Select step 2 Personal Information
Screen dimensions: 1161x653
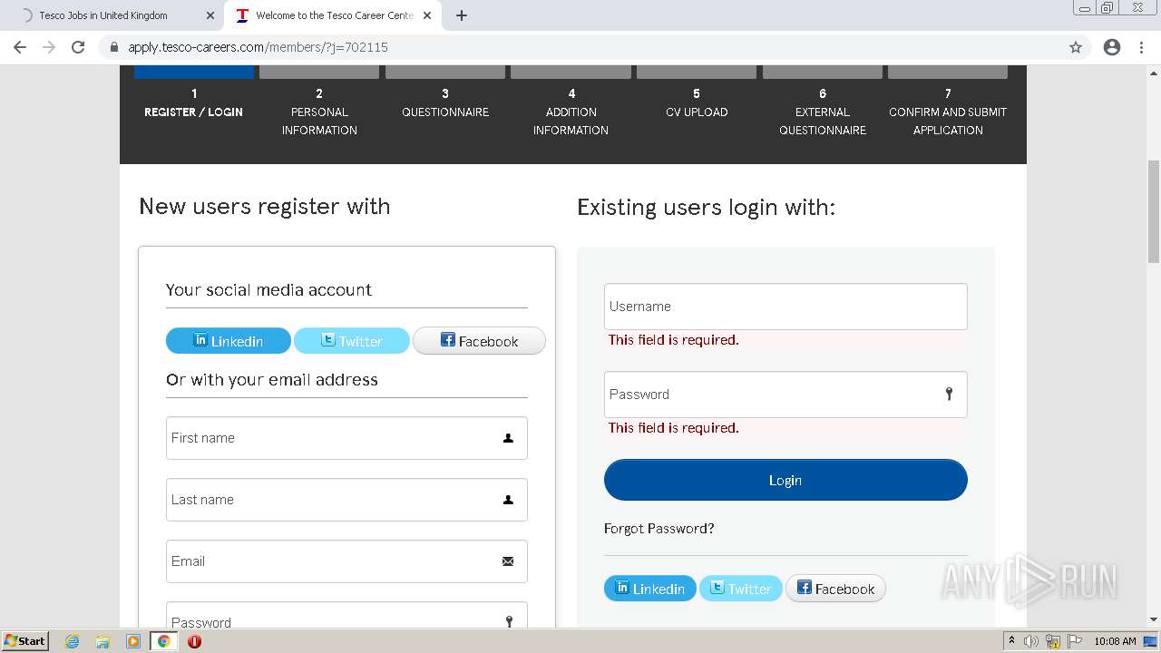tap(319, 112)
